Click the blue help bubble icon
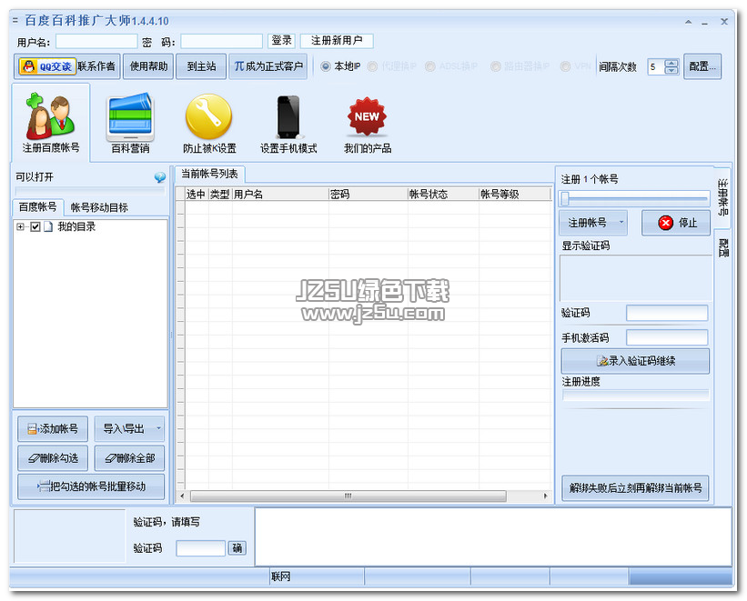 (x=159, y=177)
